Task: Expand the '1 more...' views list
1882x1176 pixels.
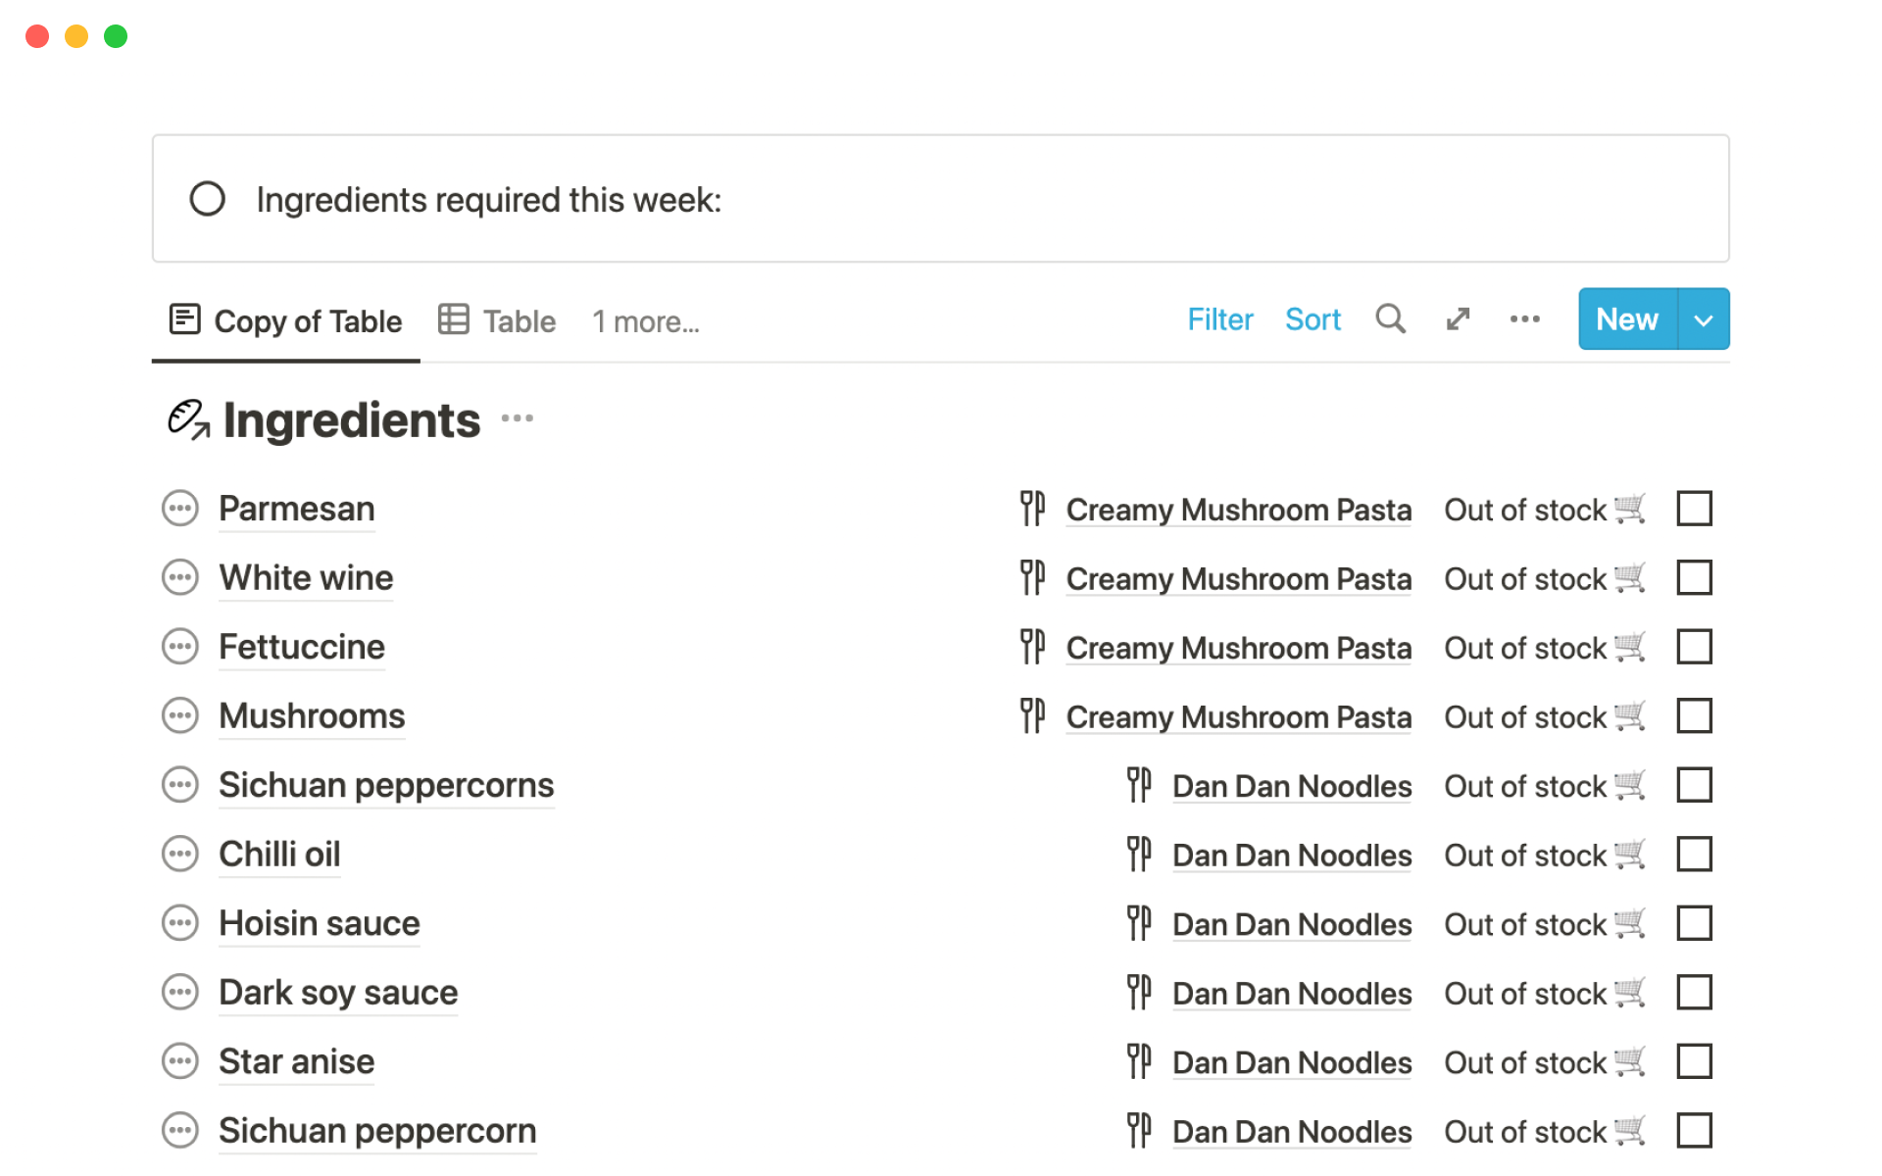Action: (x=645, y=321)
